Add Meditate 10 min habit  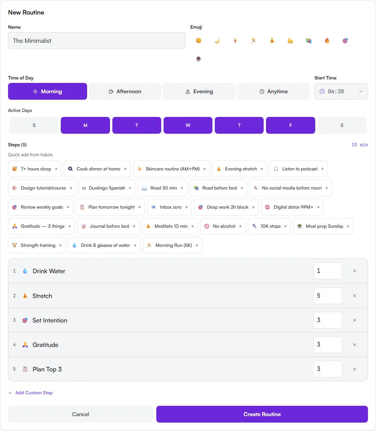[x=170, y=226]
